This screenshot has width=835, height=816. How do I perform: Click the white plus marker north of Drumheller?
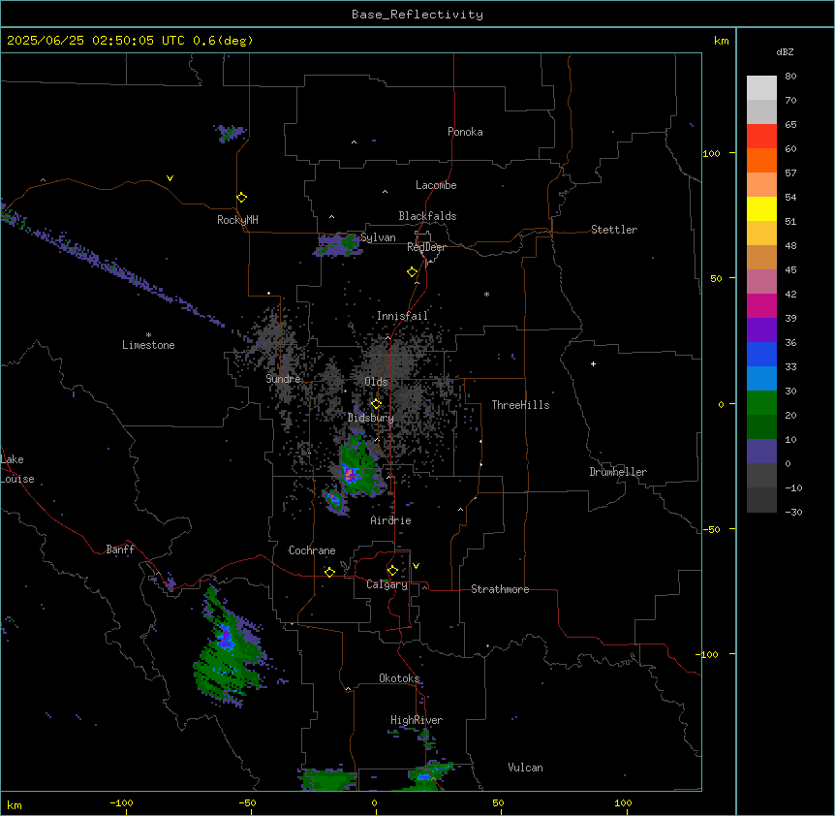pos(593,363)
